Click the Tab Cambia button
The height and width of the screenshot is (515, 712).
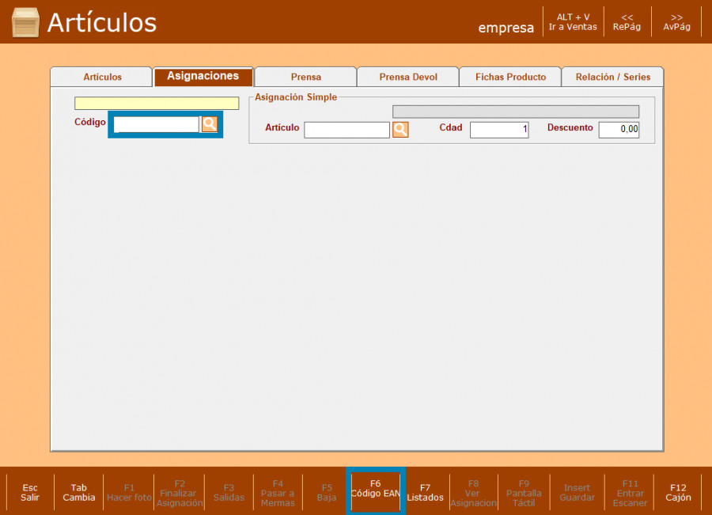79,492
